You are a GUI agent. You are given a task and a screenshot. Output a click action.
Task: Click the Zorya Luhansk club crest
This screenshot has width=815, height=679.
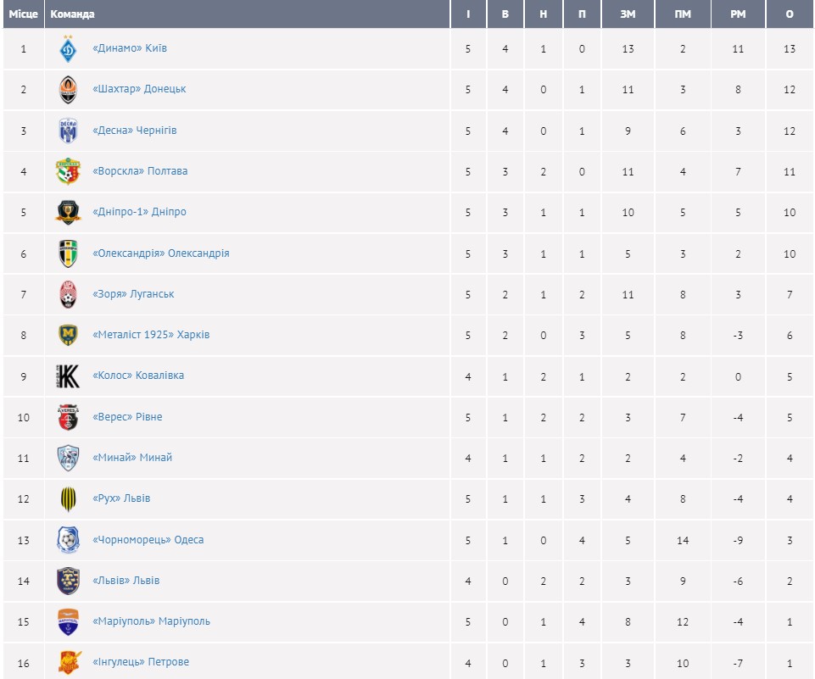coord(68,294)
